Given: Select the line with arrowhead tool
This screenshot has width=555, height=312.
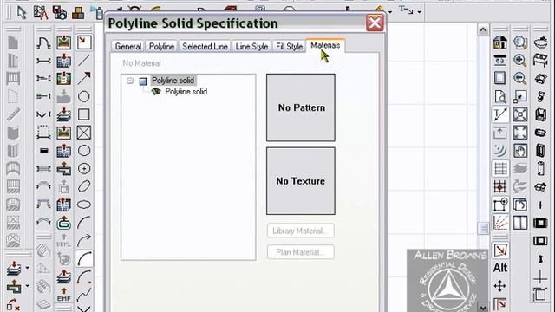Looking at the screenshot, I should pos(84,78).
